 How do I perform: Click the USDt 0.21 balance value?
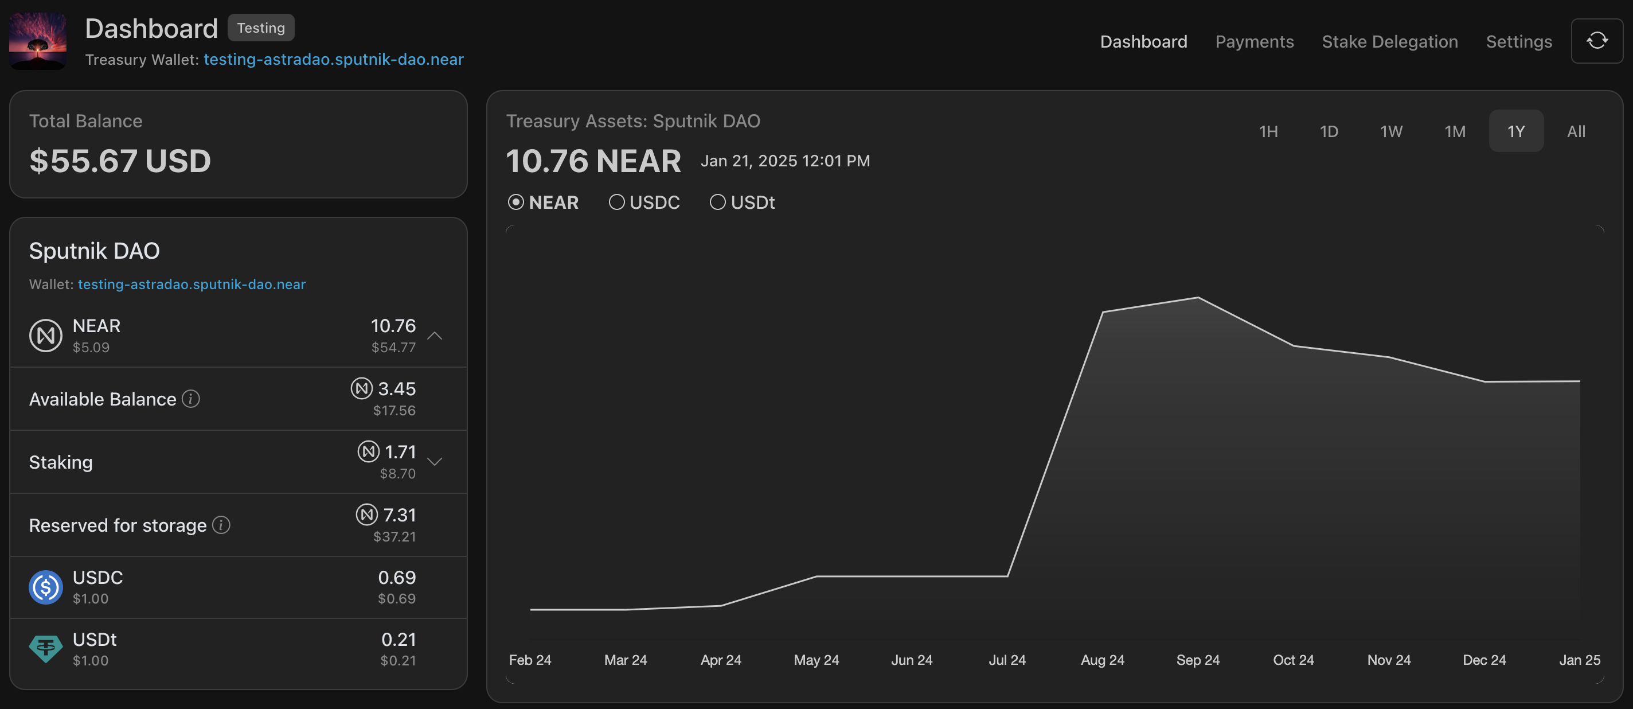click(398, 640)
